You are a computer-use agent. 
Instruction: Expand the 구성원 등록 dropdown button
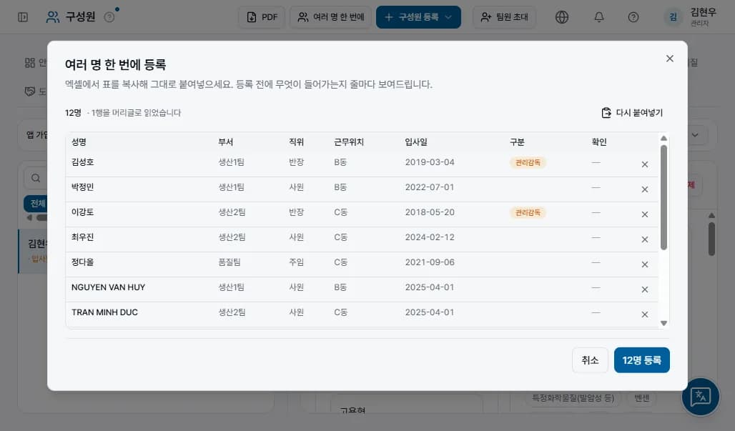(x=418, y=17)
